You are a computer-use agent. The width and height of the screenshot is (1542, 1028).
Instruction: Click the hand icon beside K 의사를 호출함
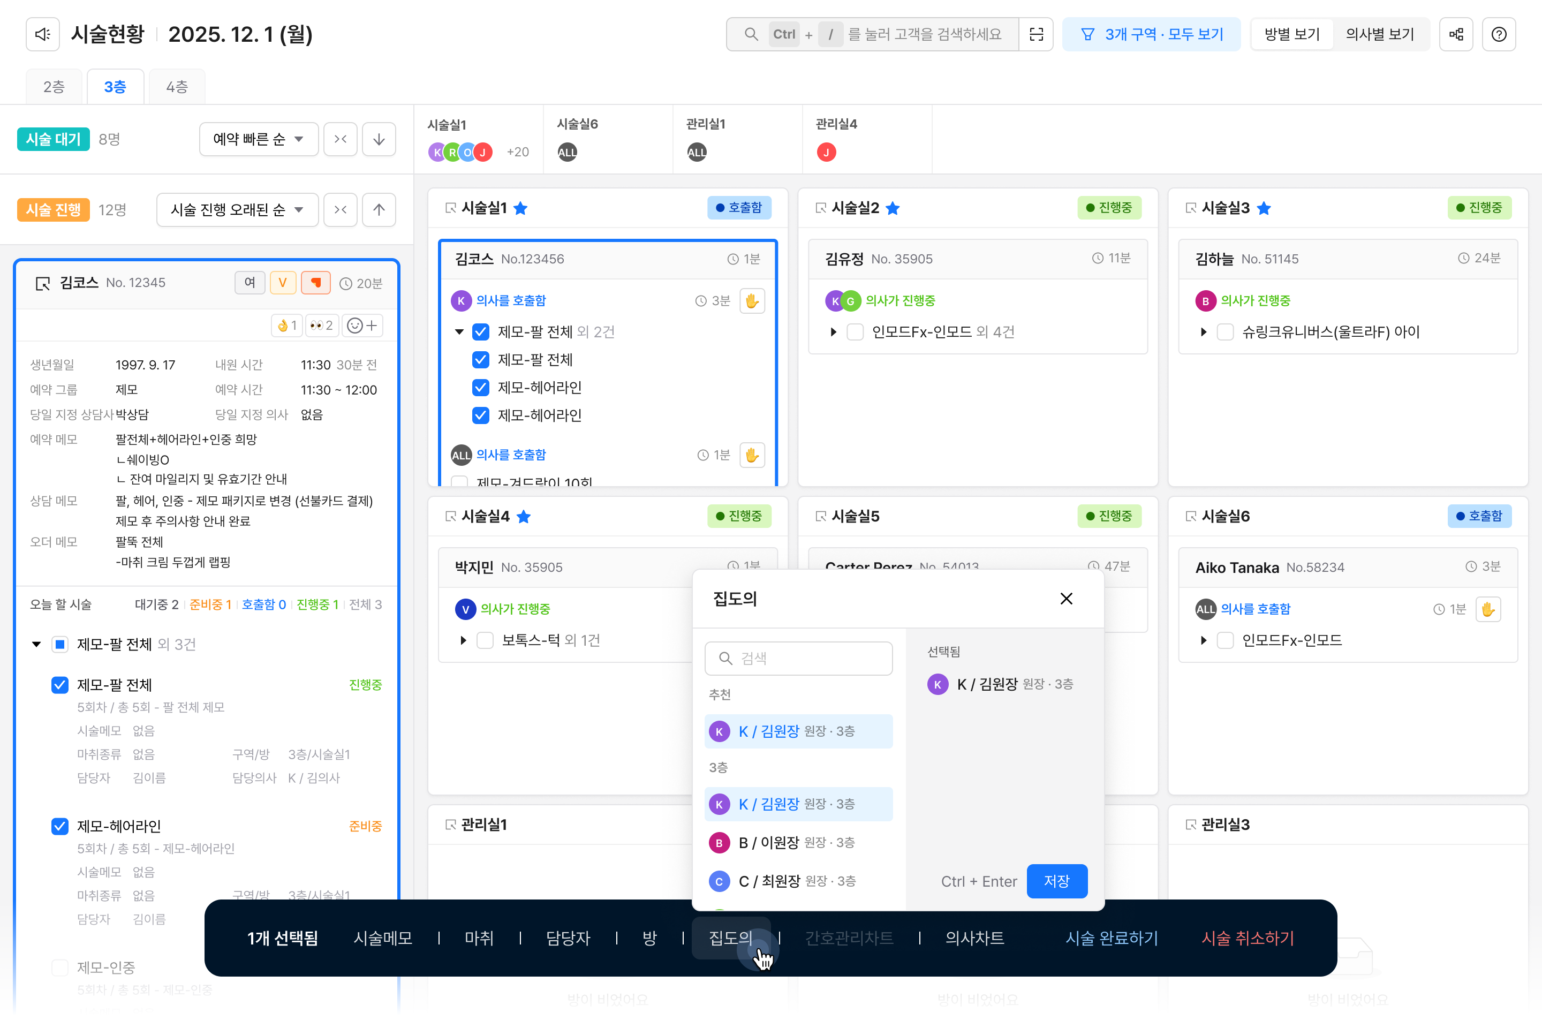pyautogui.click(x=752, y=301)
